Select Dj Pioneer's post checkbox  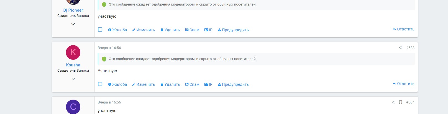pos(100,30)
